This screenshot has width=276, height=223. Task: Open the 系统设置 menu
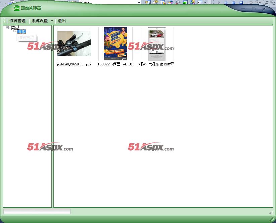[40, 21]
